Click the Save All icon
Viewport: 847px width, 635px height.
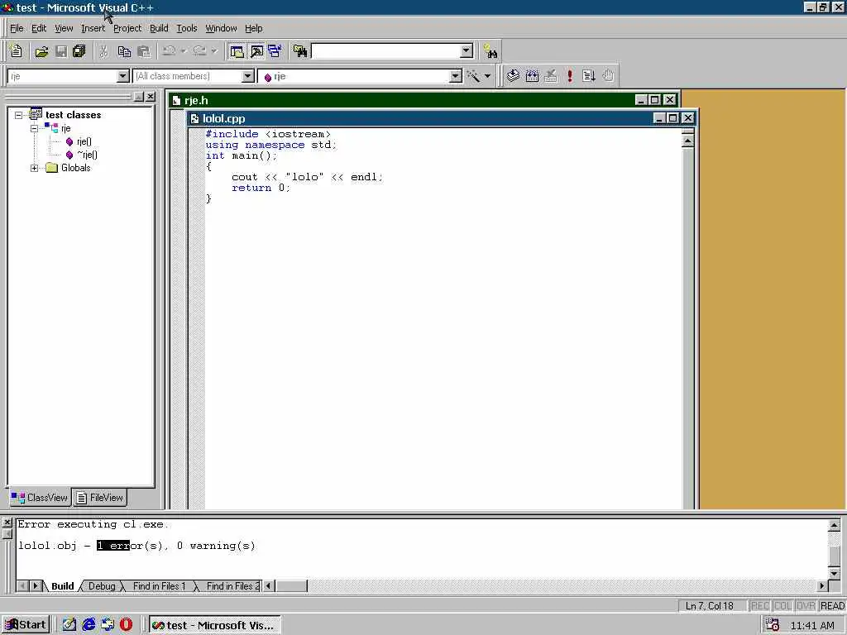(x=79, y=51)
